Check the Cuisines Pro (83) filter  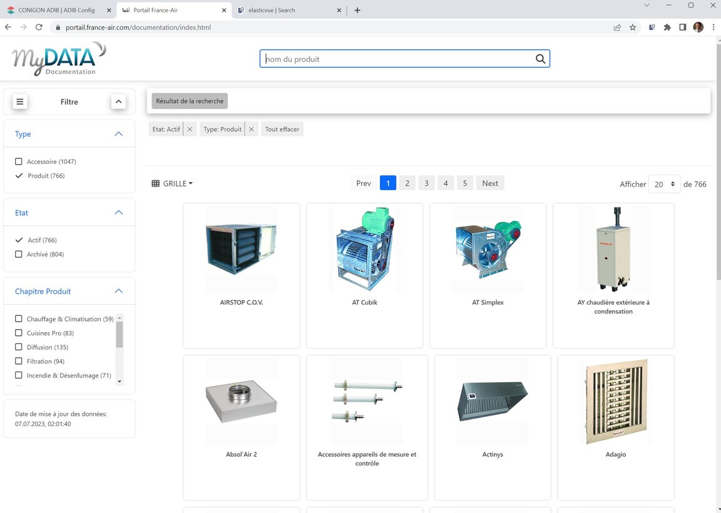(x=18, y=333)
